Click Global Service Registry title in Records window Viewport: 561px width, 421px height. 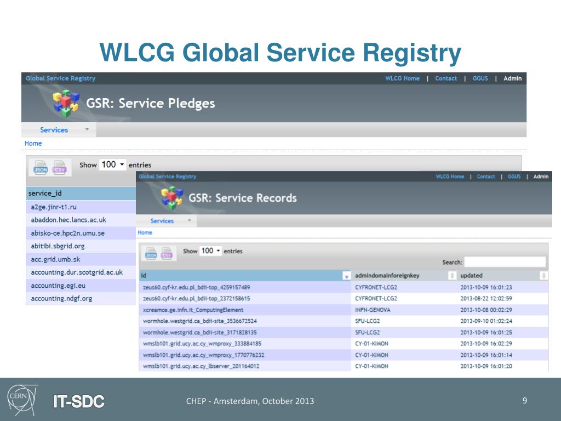(168, 177)
